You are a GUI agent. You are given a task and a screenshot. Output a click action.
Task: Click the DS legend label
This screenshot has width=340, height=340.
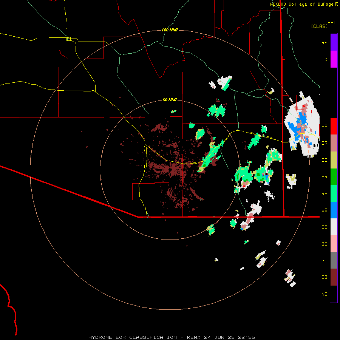click(324, 227)
